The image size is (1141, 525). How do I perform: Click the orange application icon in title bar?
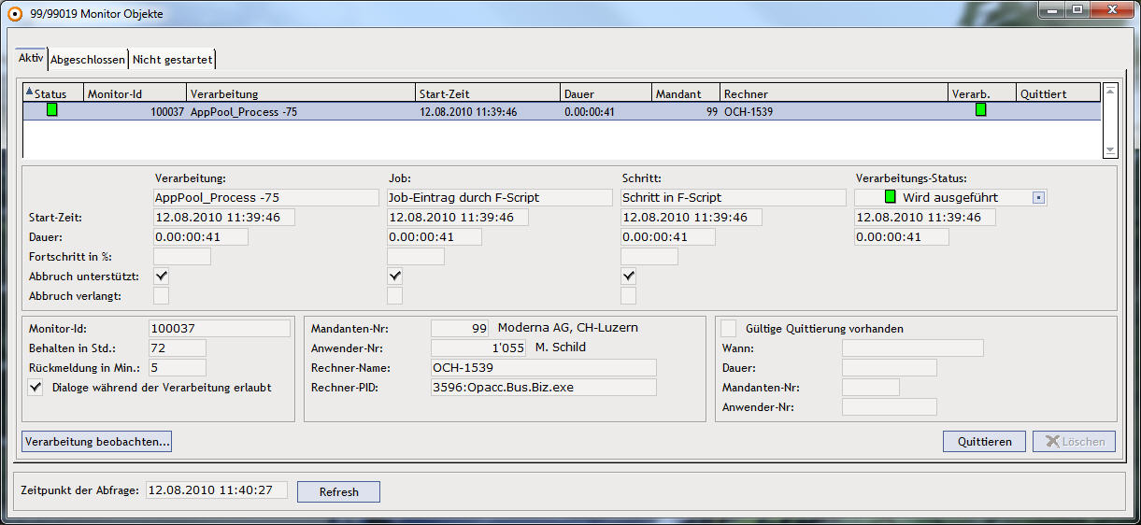[x=14, y=13]
